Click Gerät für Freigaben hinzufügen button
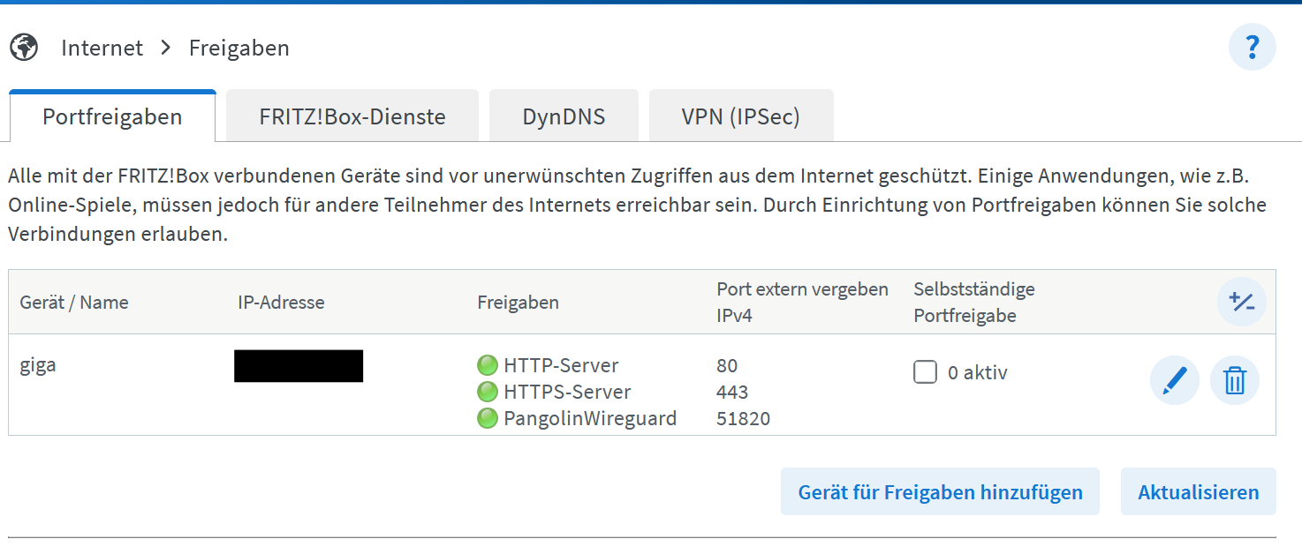This screenshot has width=1302, height=554. (940, 492)
